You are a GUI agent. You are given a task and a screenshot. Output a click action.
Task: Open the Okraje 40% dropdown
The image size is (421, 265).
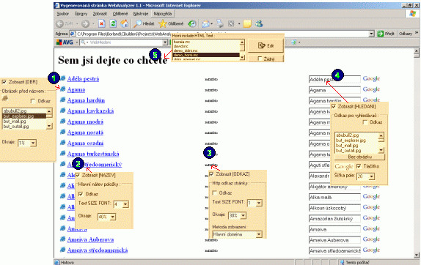click(x=113, y=217)
